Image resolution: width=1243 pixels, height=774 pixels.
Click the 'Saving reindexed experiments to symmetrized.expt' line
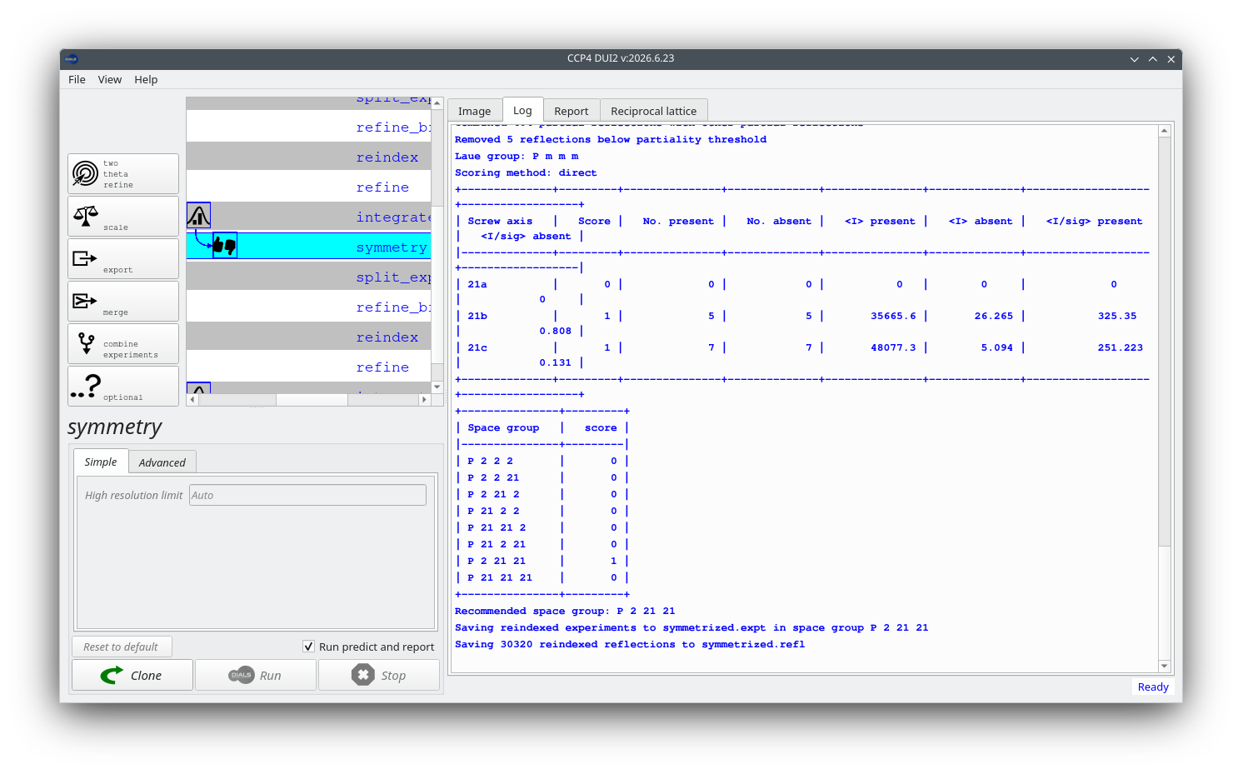pos(691,627)
